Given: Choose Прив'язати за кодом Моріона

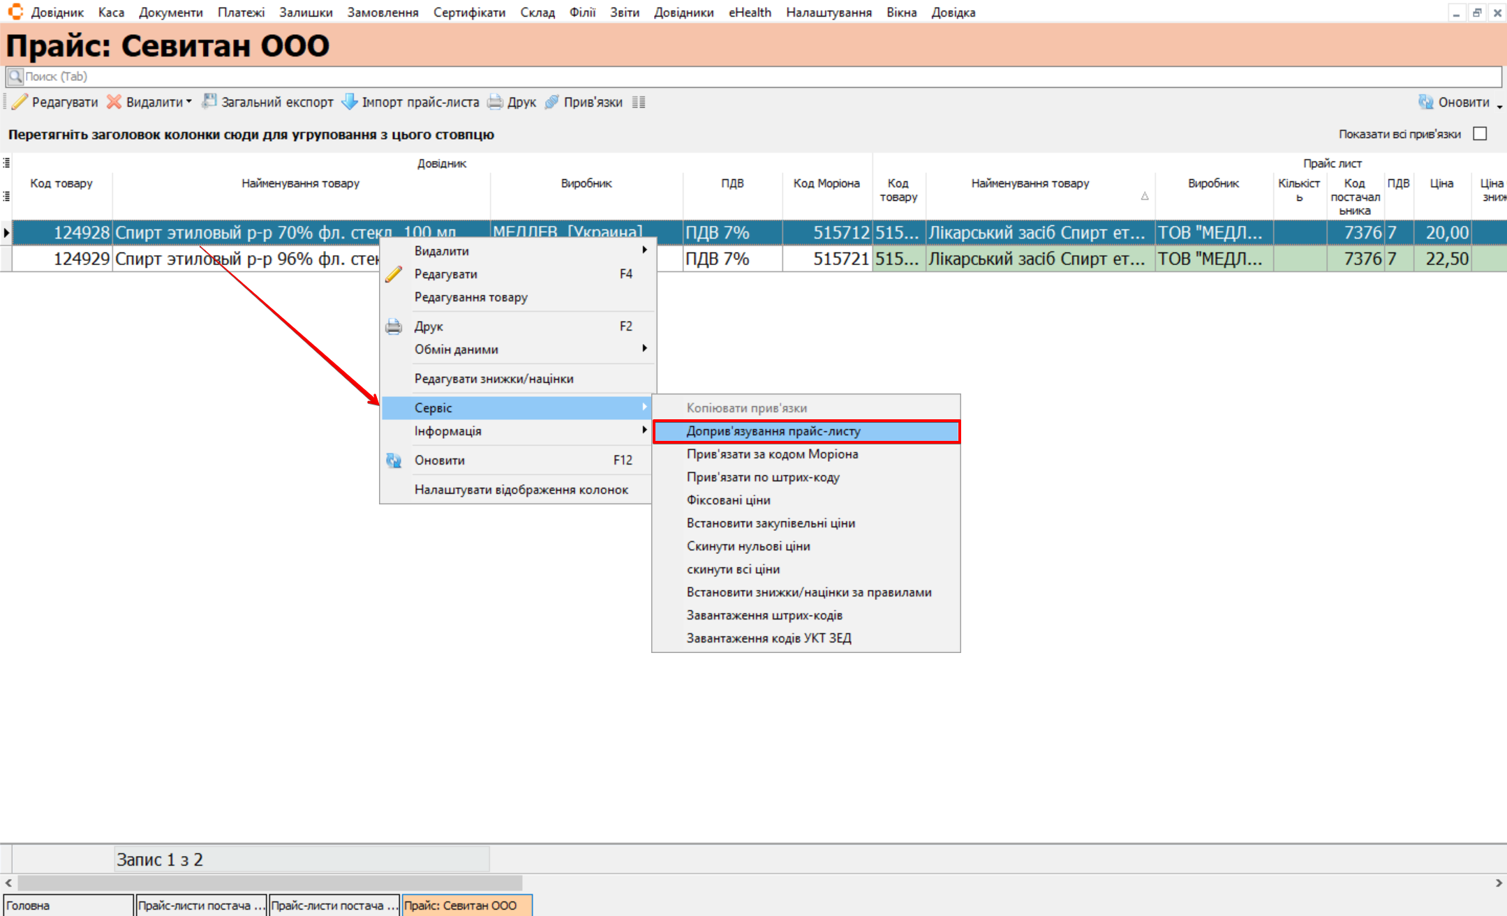Looking at the screenshot, I should [x=772, y=454].
